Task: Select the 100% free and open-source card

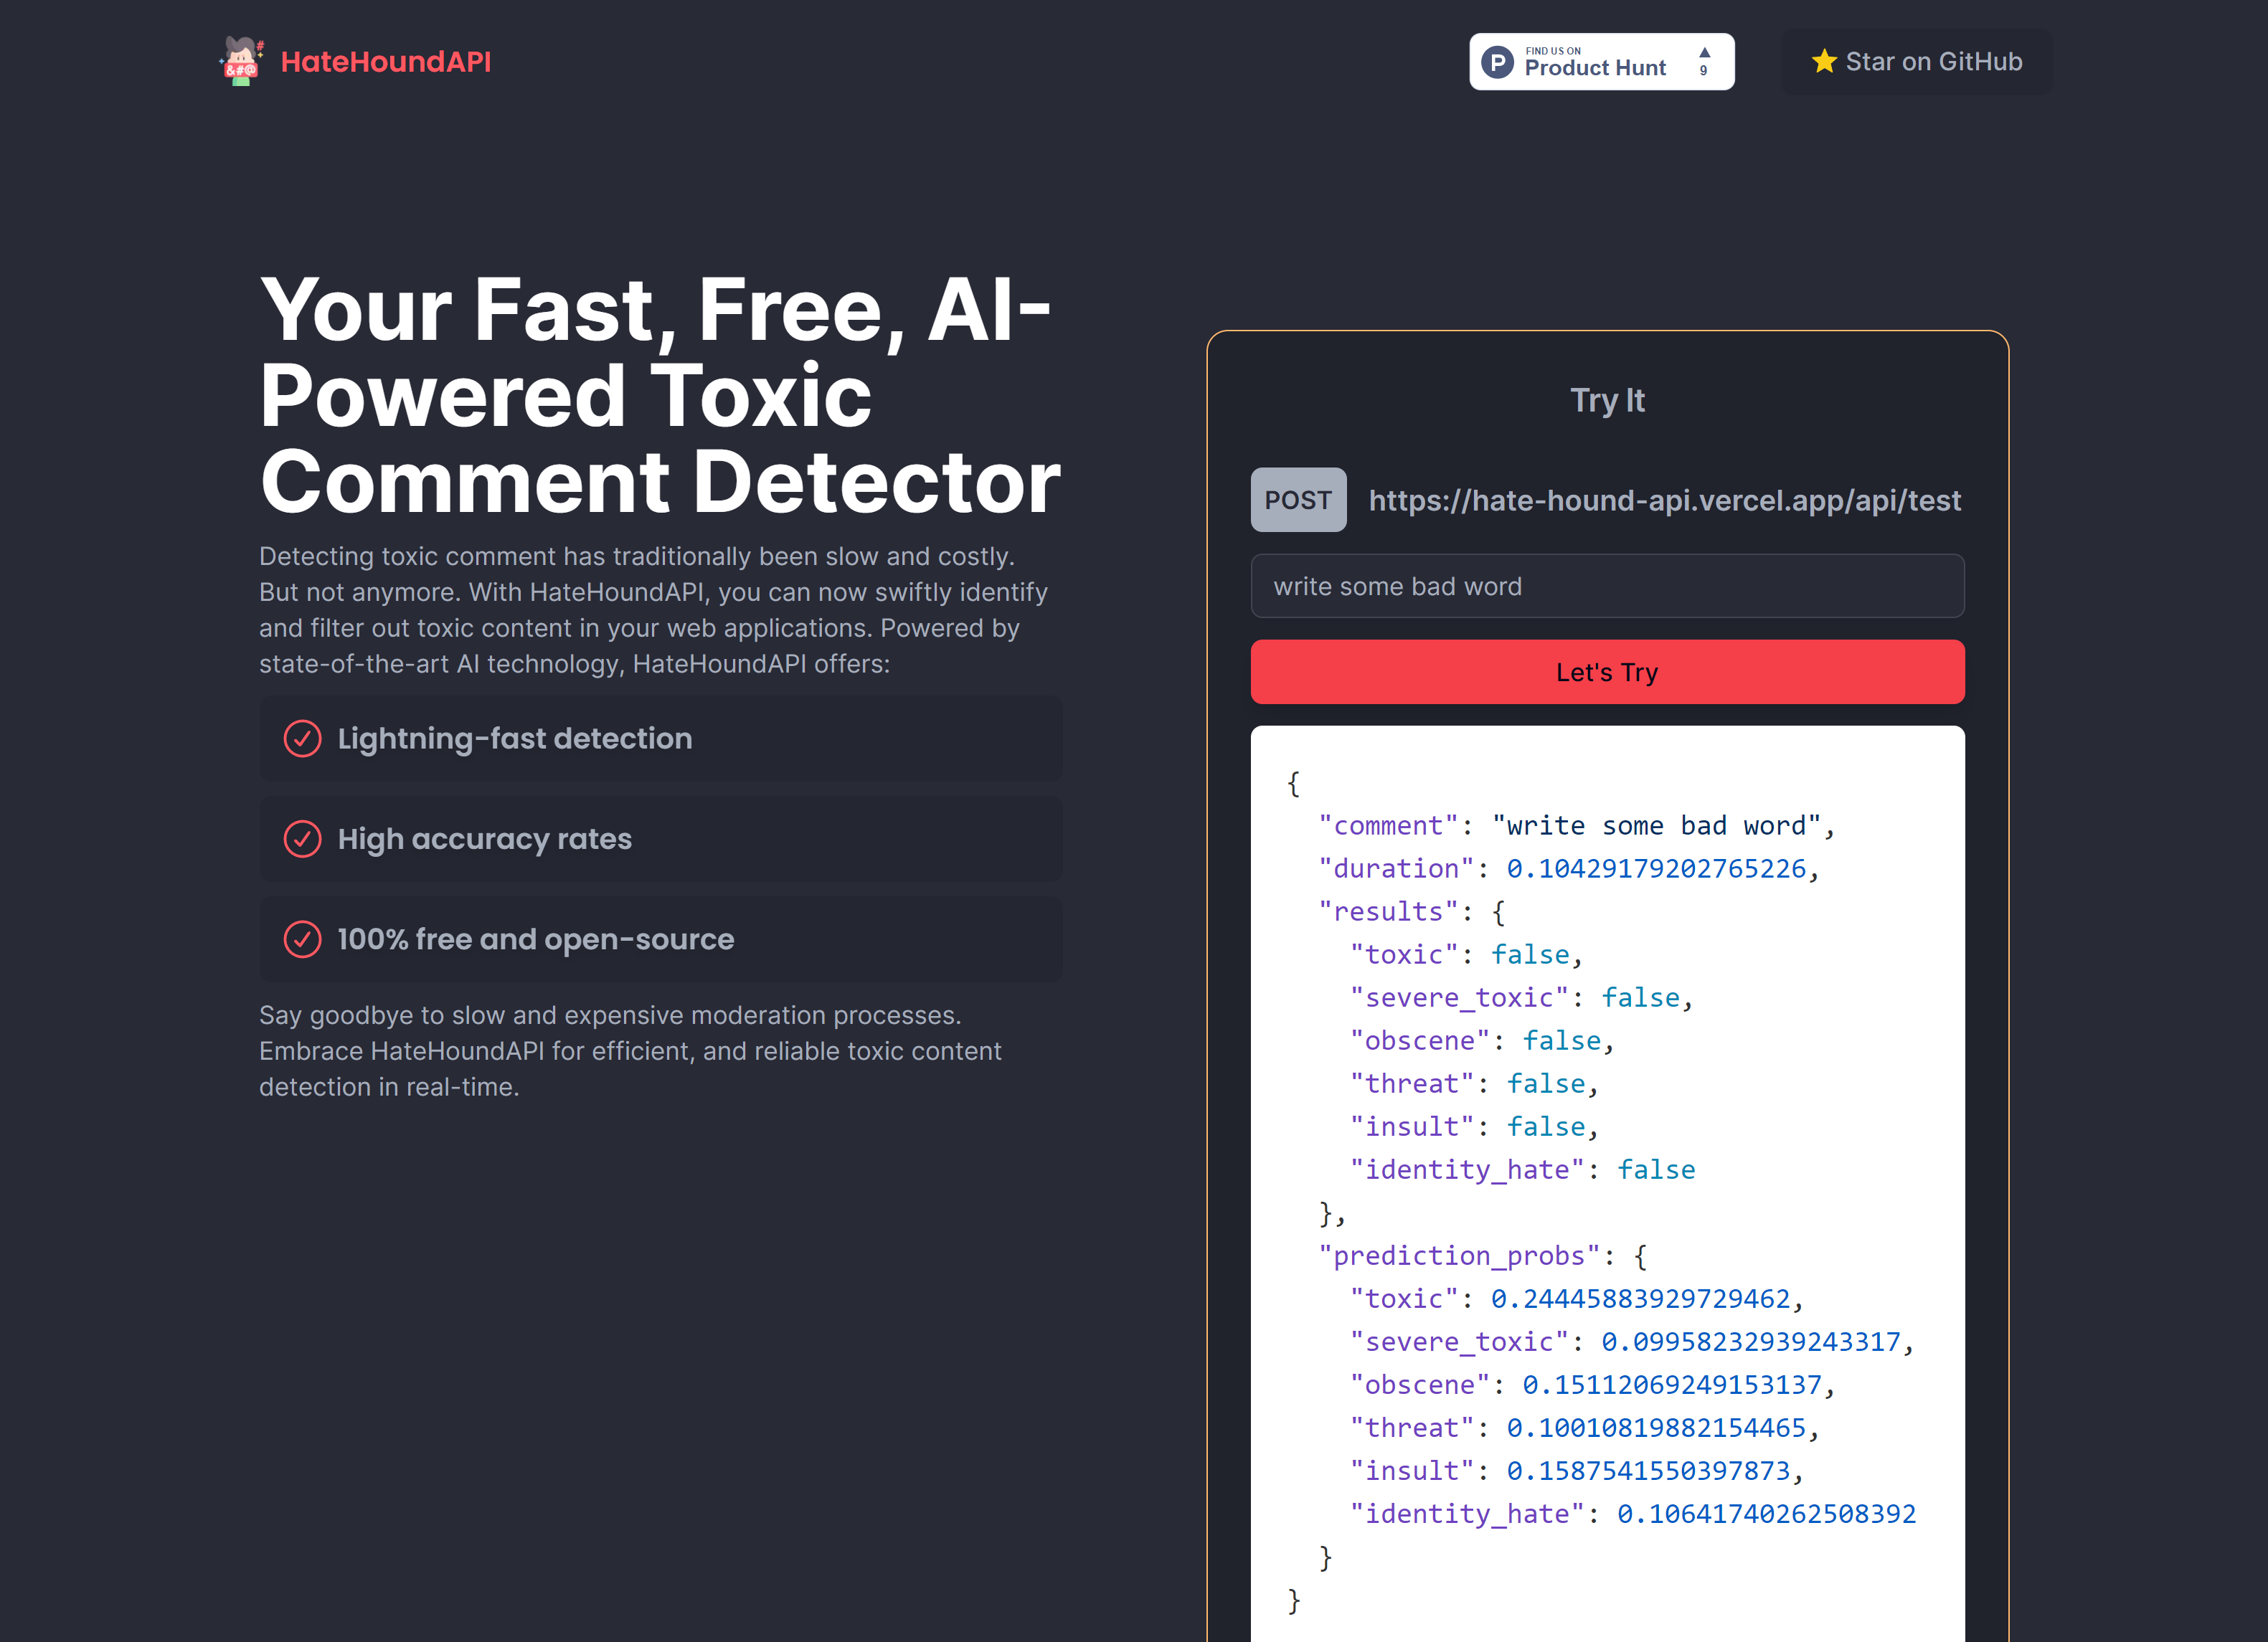Action: [x=660, y=939]
